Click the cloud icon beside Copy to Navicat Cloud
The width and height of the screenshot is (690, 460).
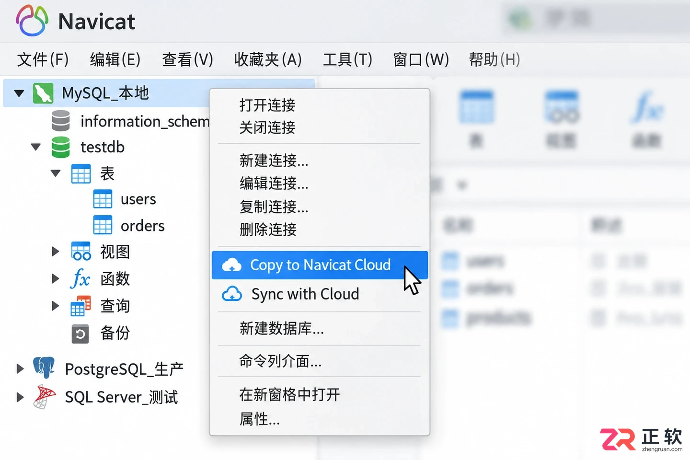pos(232,265)
